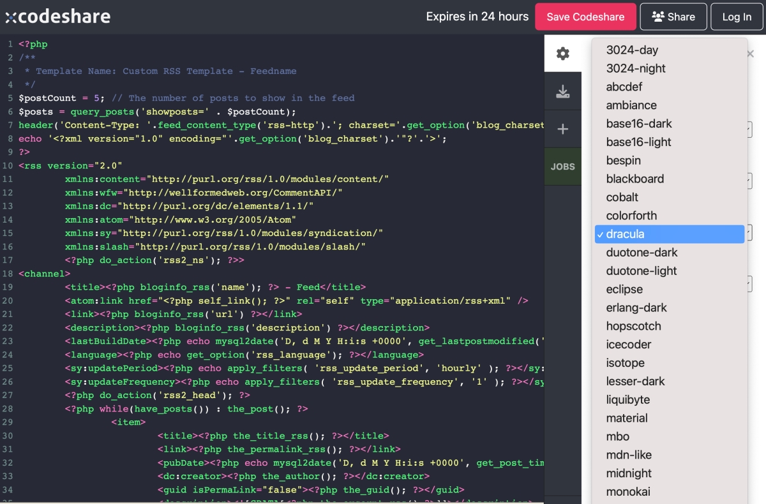
Task: Open the settings gear panel
Action: click(x=562, y=54)
